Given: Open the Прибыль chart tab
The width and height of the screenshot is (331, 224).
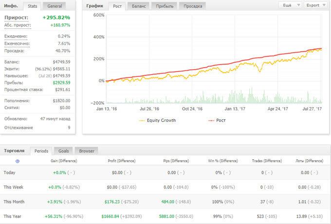Looking at the screenshot, I should [165, 6].
